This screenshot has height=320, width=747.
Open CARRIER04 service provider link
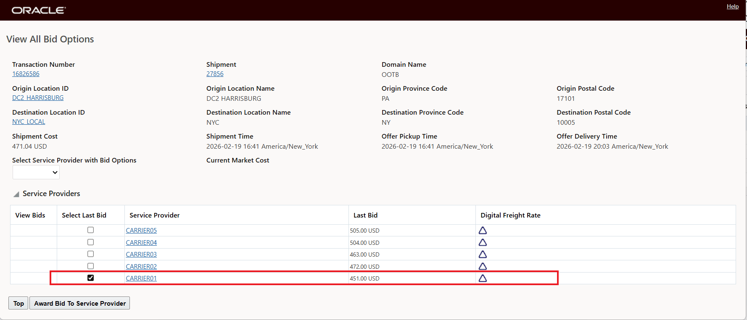click(141, 243)
